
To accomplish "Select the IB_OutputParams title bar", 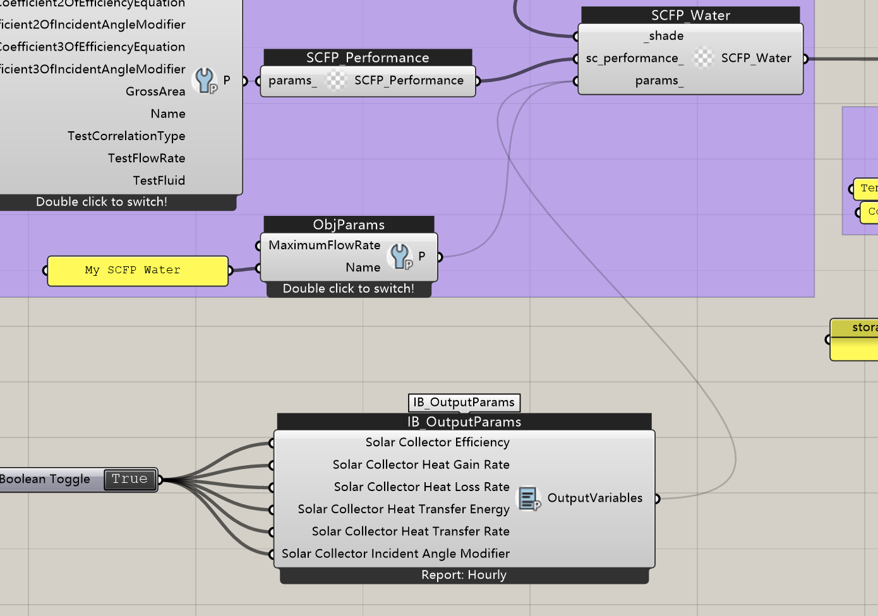I will click(x=464, y=422).
